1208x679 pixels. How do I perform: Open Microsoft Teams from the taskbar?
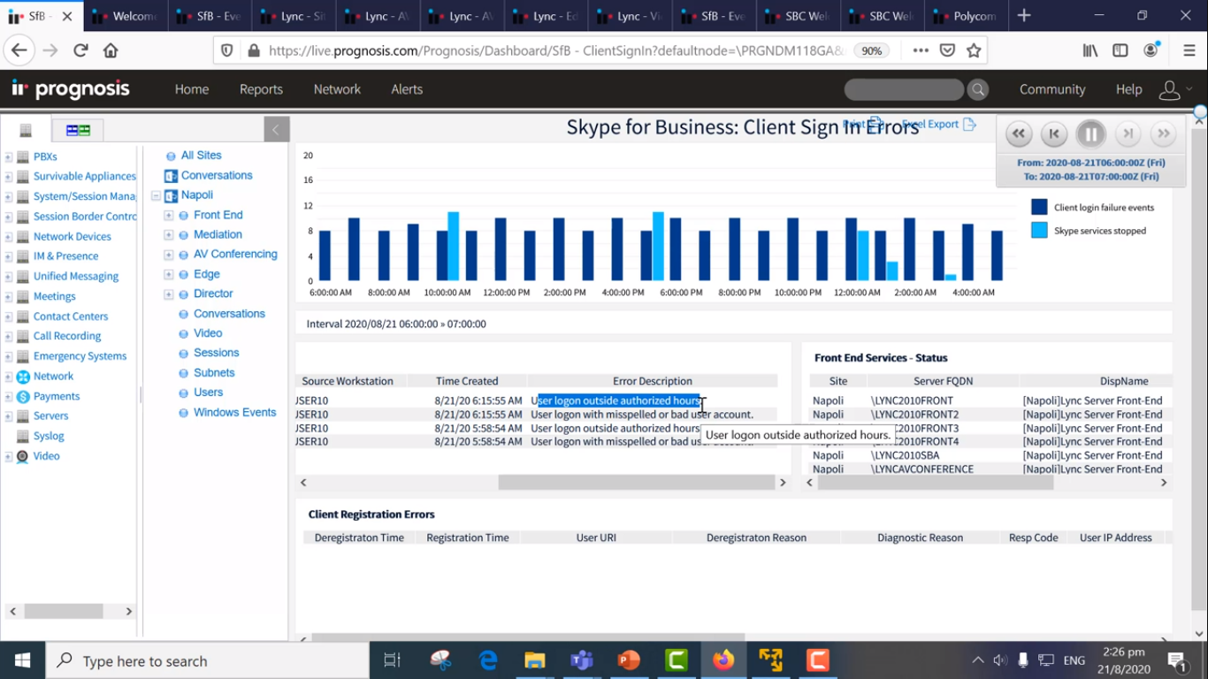coord(582,660)
